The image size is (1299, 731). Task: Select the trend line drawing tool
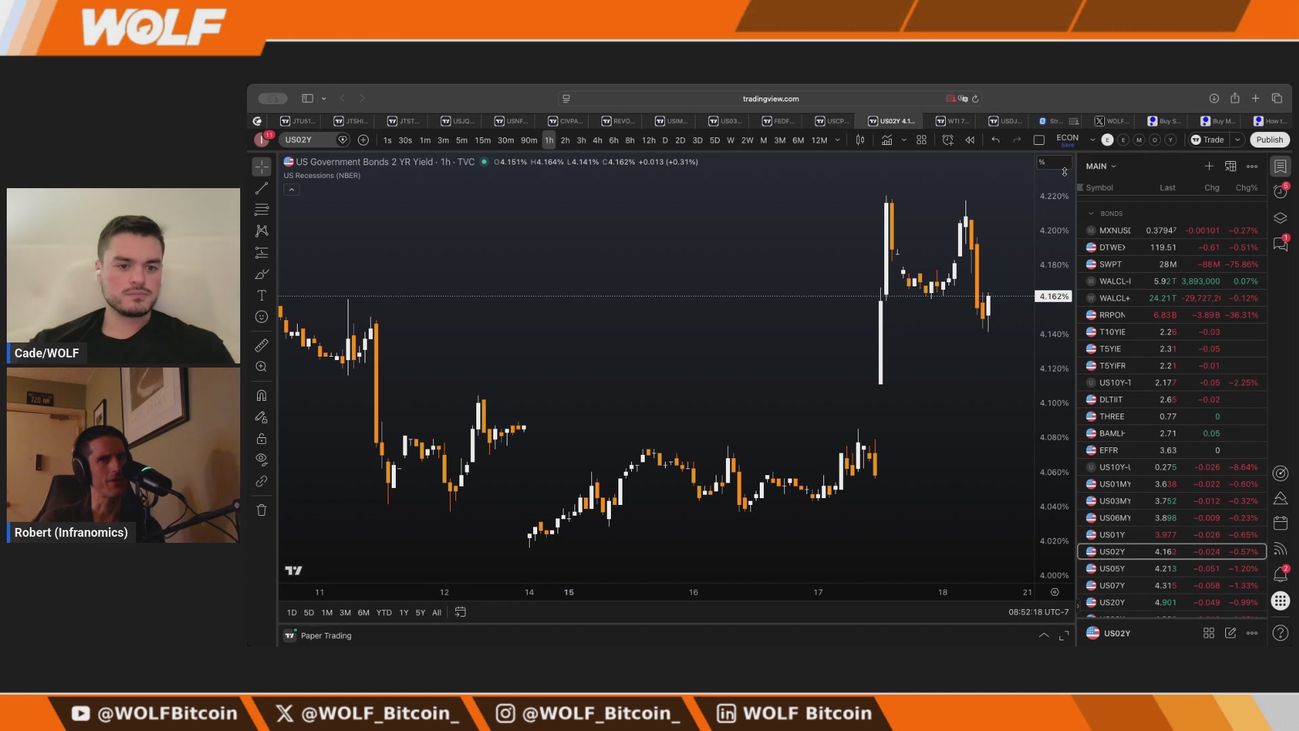click(262, 188)
